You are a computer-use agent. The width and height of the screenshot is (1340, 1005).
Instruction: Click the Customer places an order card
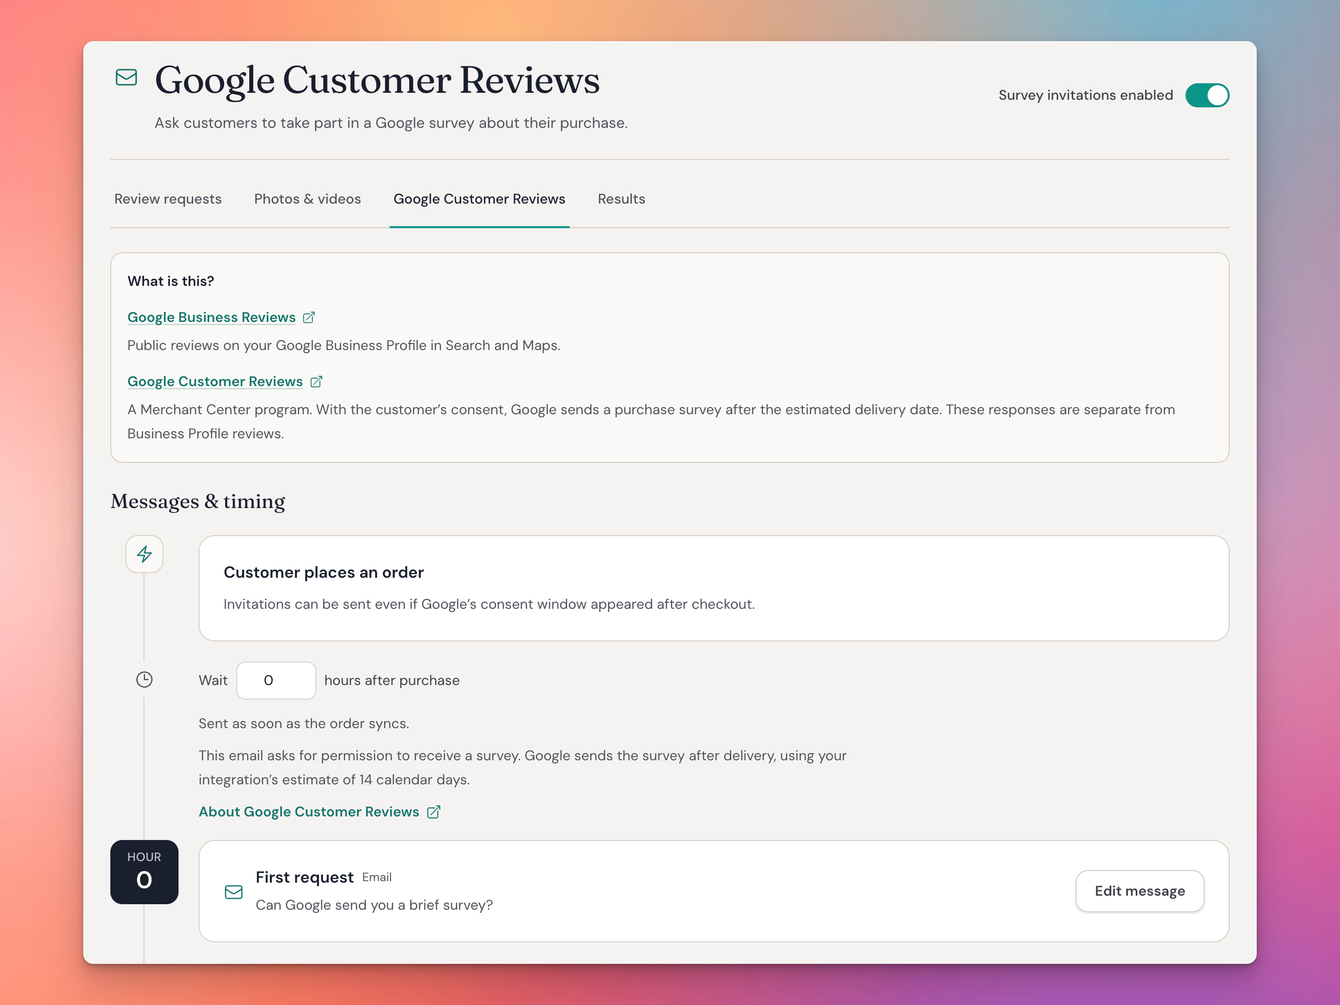pos(714,588)
